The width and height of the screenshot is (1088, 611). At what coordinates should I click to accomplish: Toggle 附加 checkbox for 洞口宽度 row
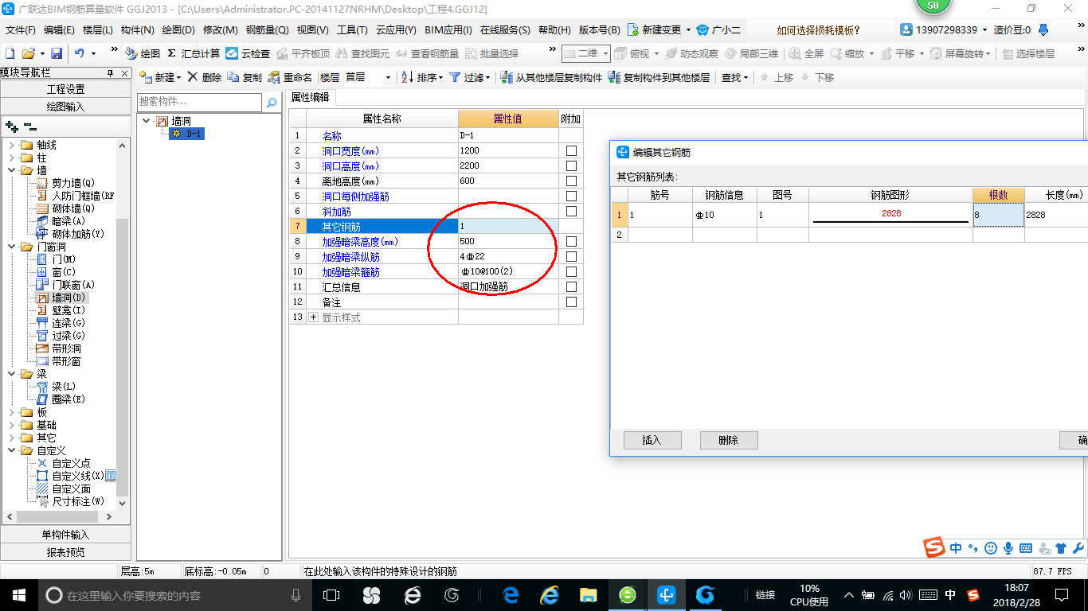tap(571, 151)
